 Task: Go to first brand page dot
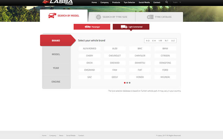[125, 83]
